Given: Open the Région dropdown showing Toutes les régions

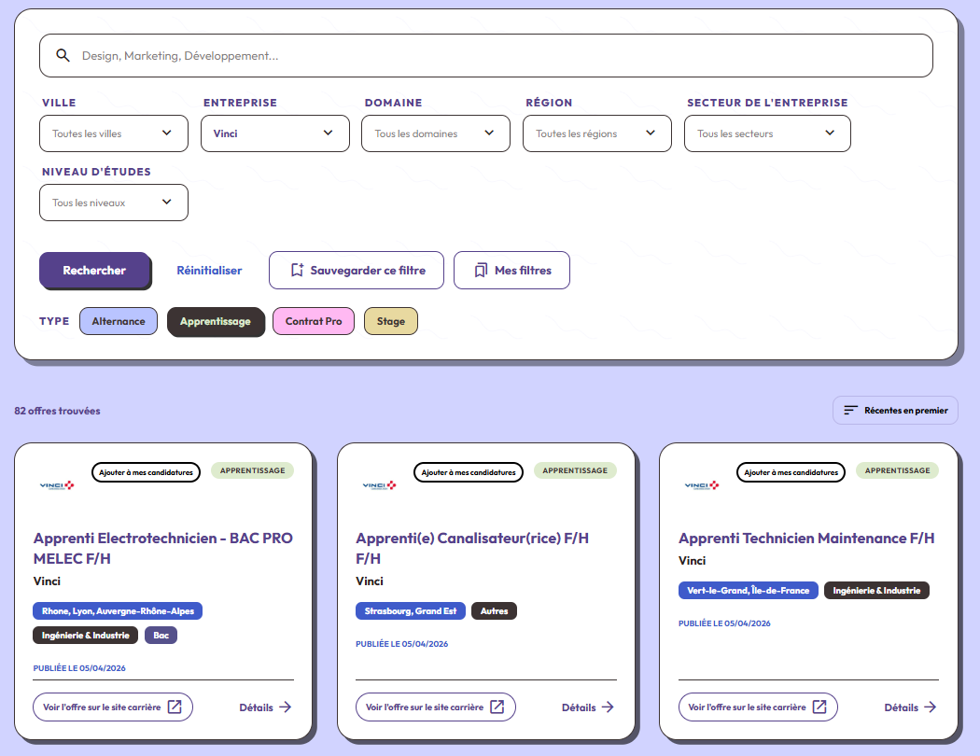Looking at the screenshot, I should pyautogui.click(x=597, y=133).
